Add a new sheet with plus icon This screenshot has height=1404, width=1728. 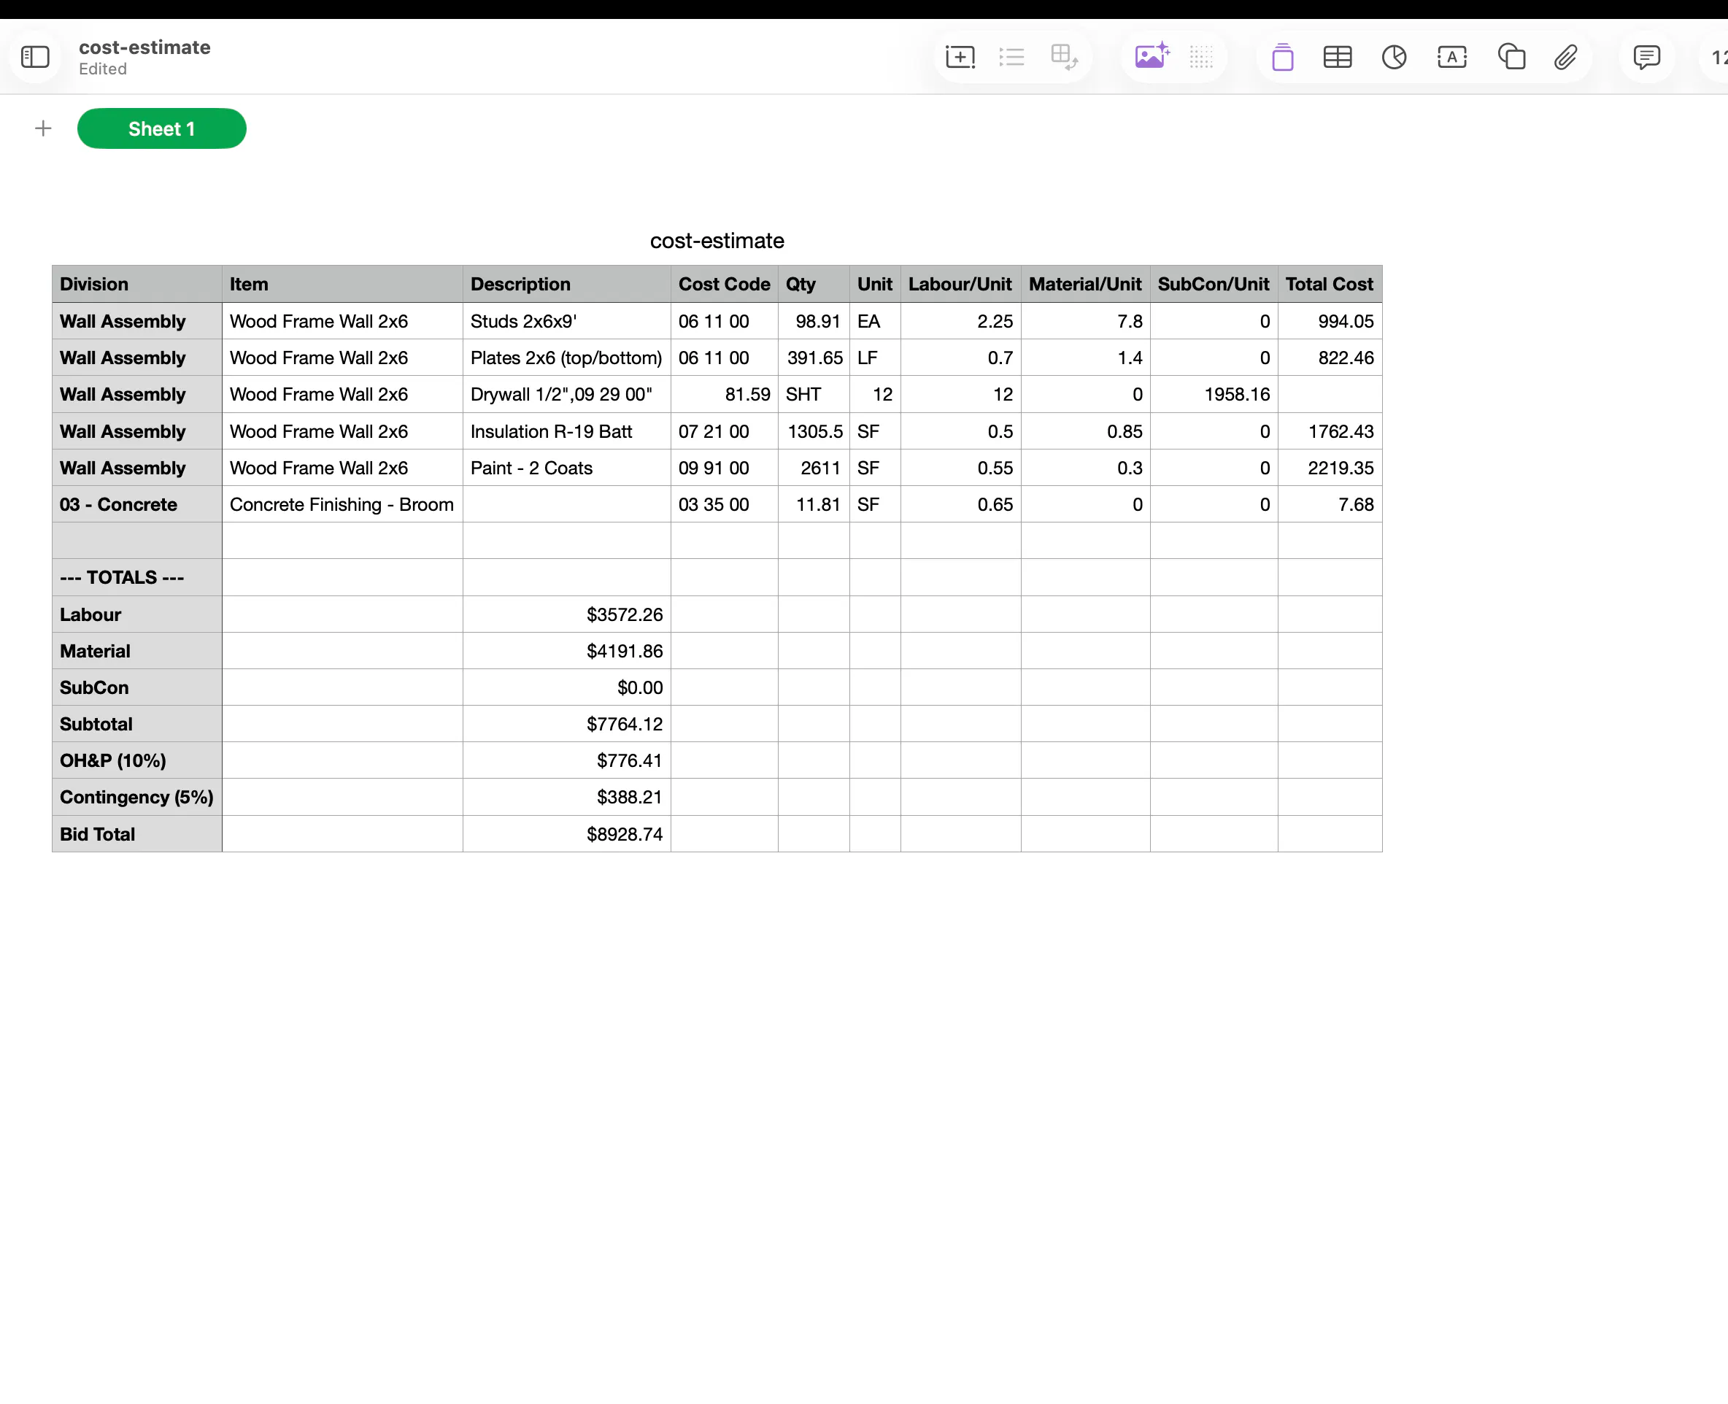[44, 128]
